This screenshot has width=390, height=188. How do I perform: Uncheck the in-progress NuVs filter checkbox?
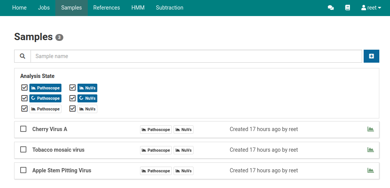pyautogui.click(x=73, y=98)
